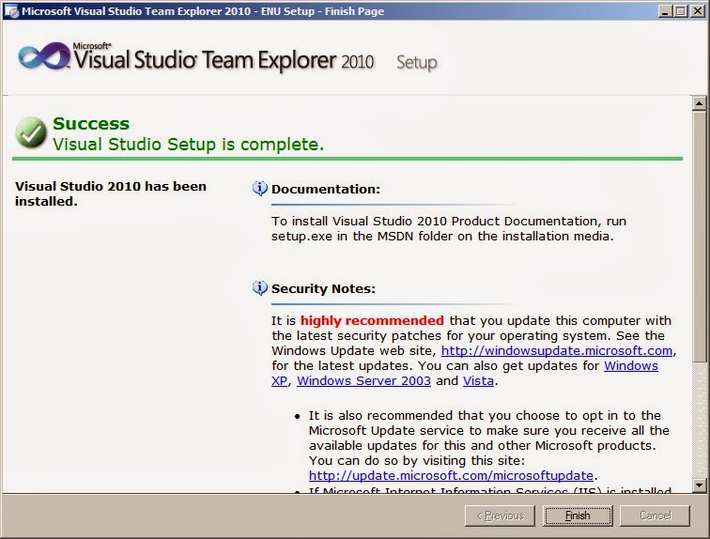Click the setup window title bar icon

tap(11, 11)
